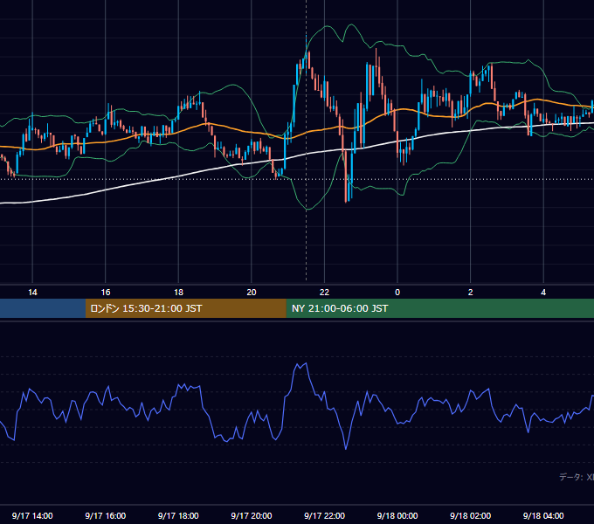Click hour label 2 on price chart axis
This screenshot has height=524, width=594.
click(470, 293)
